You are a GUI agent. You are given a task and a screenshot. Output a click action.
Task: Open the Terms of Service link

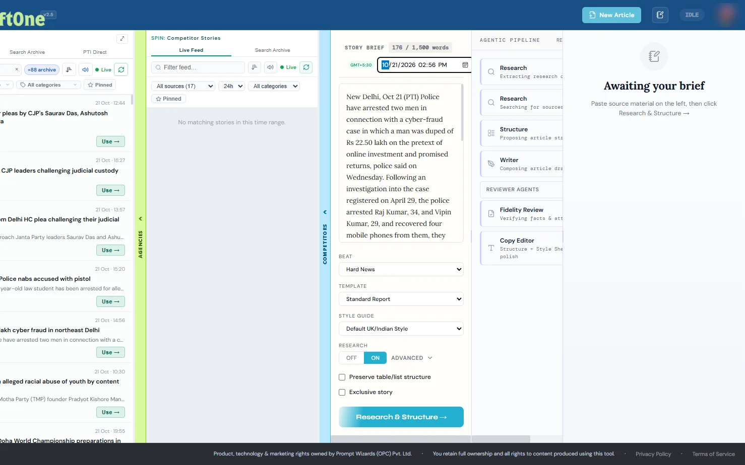pos(713,454)
